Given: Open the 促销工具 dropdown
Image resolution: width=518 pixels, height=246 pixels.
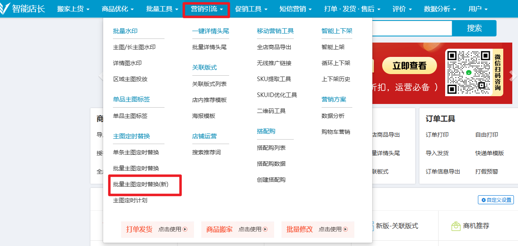Looking at the screenshot, I should (x=251, y=9).
